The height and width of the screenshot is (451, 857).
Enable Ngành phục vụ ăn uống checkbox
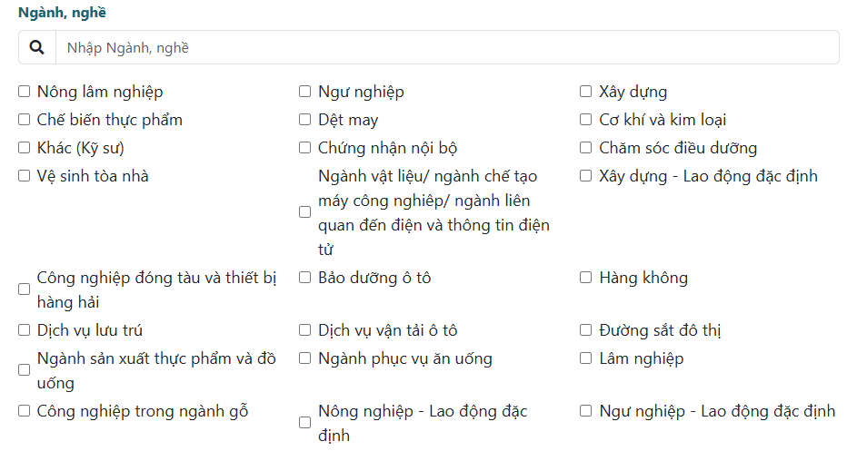click(x=305, y=358)
